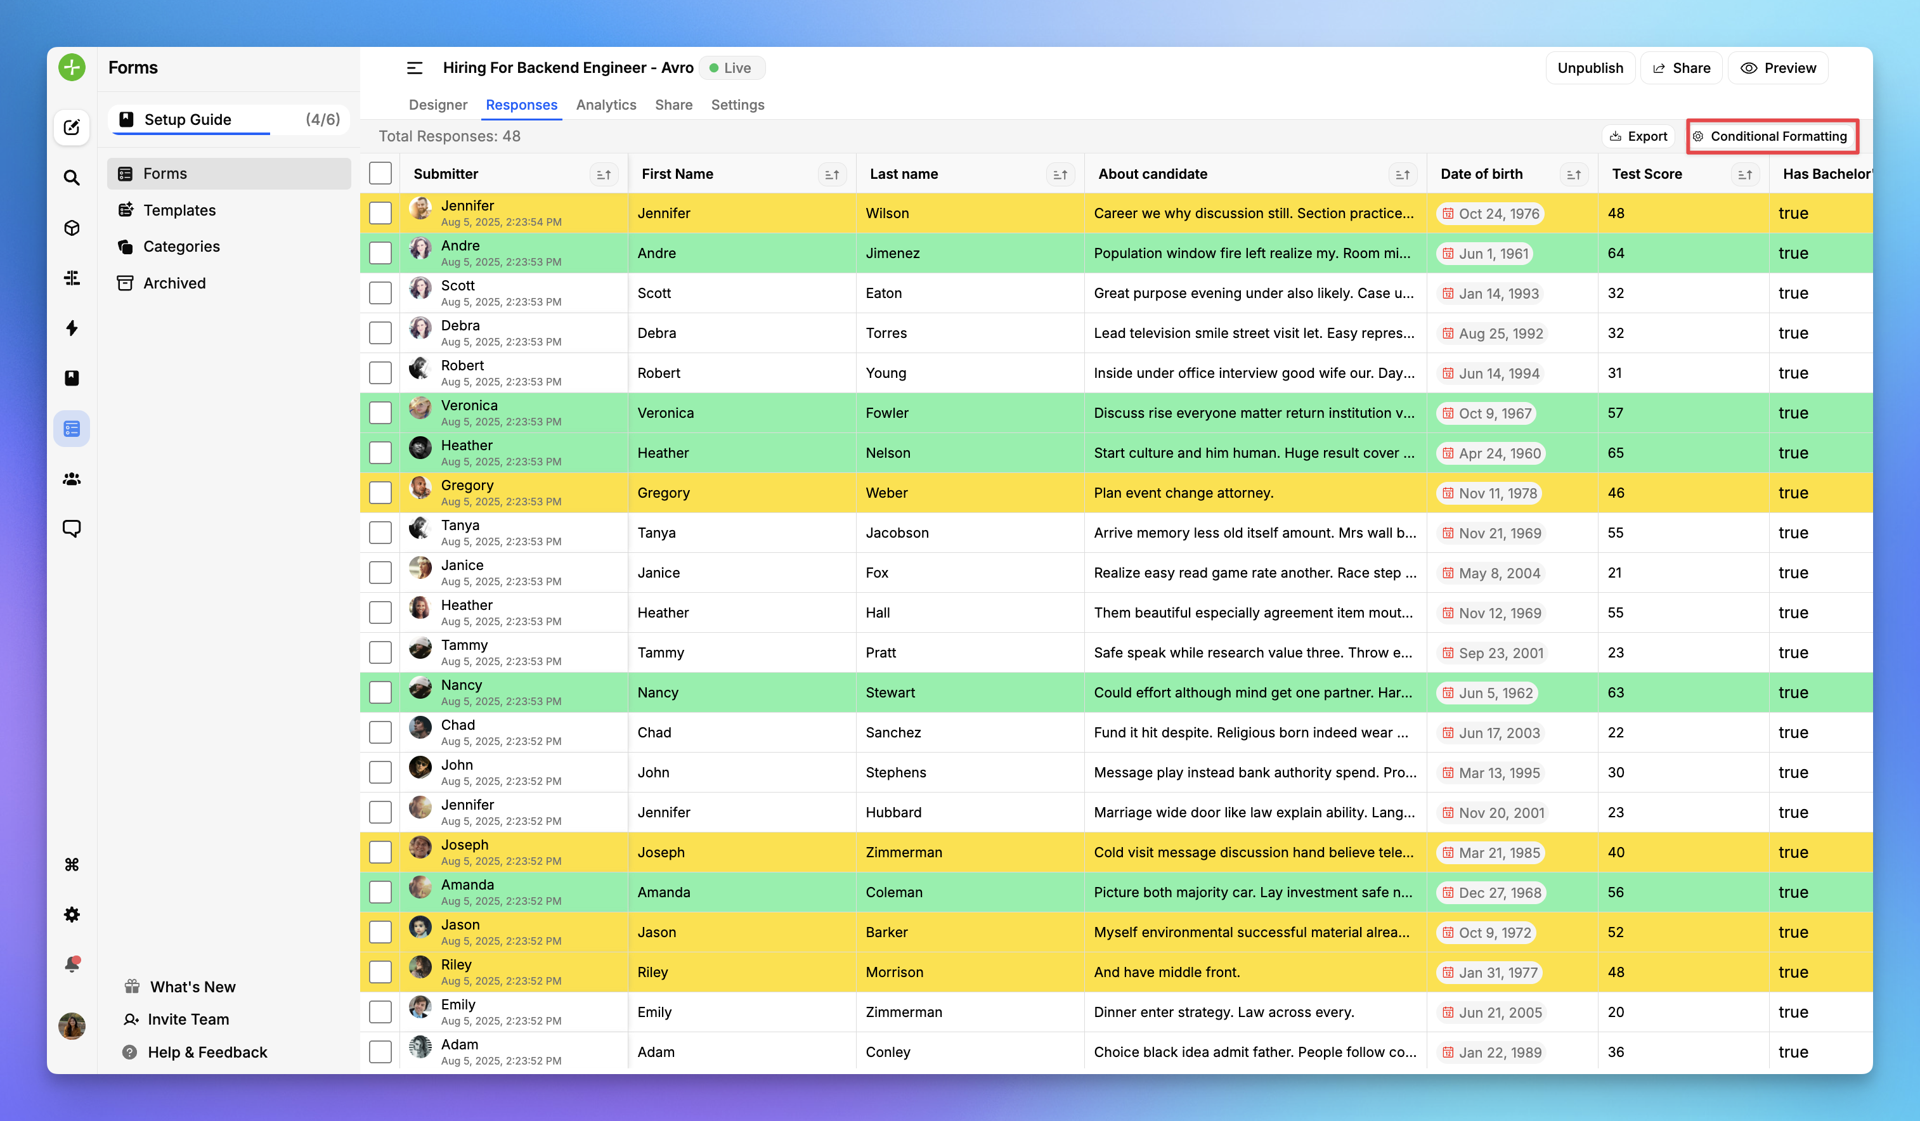Open sort menu on First Name column
Screen dimensions: 1920x1121
pos(831,174)
